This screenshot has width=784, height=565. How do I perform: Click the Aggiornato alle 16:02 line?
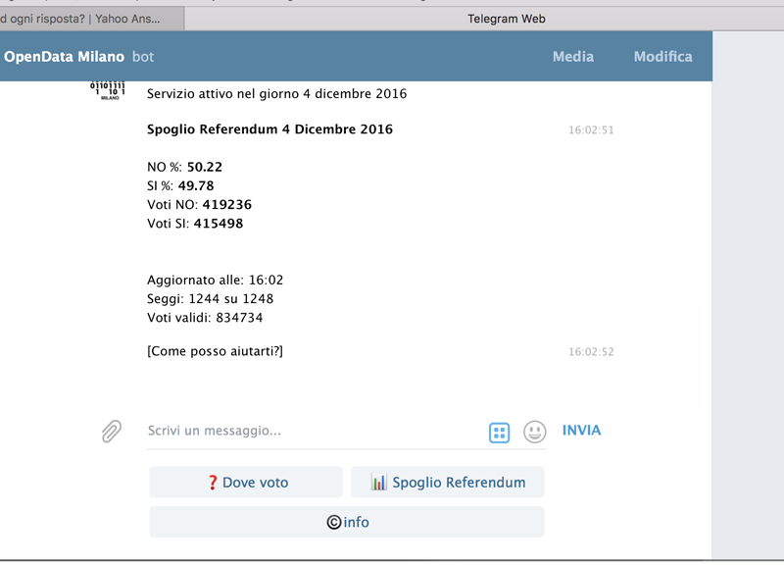(215, 280)
